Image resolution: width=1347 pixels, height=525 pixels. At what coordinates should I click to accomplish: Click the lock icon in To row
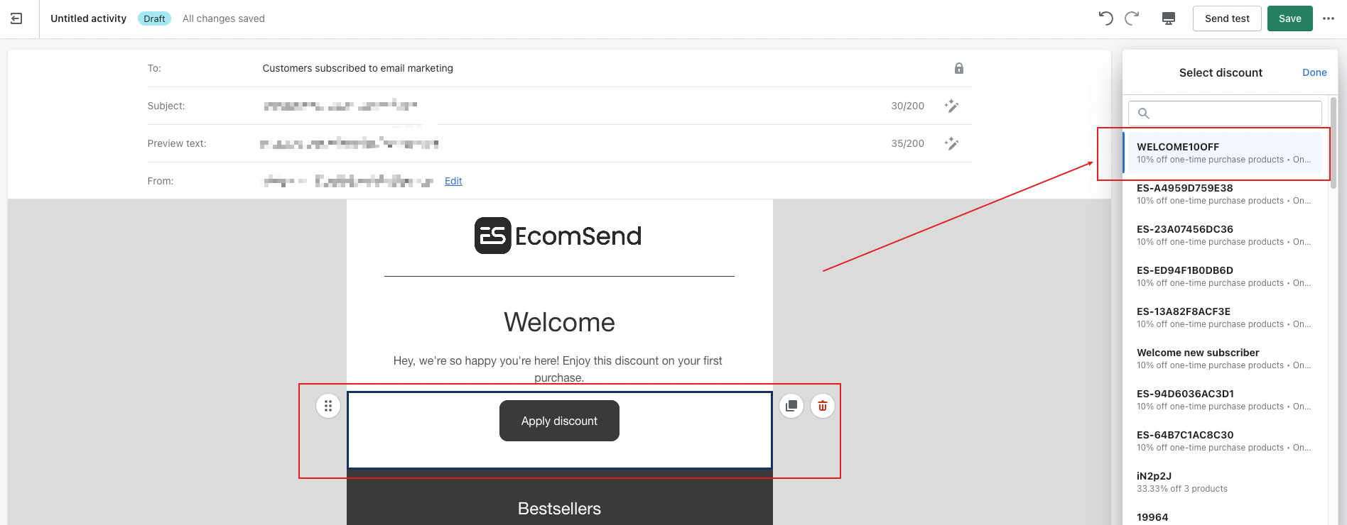(959, 68)
